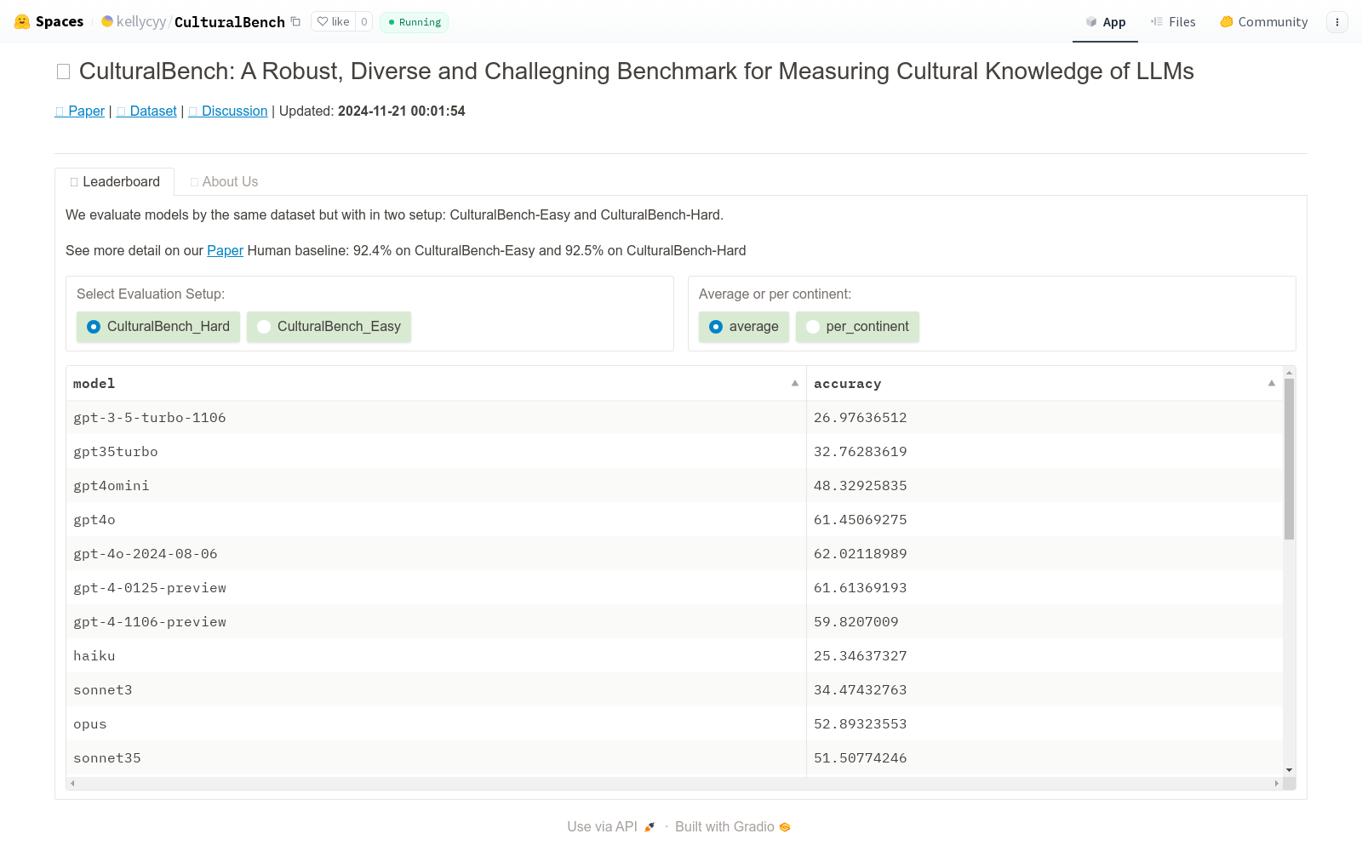Click accuracy value 26.97636512

coord(860,418)
